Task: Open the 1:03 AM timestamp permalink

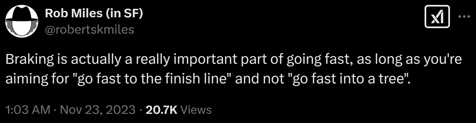Action: 28,110
